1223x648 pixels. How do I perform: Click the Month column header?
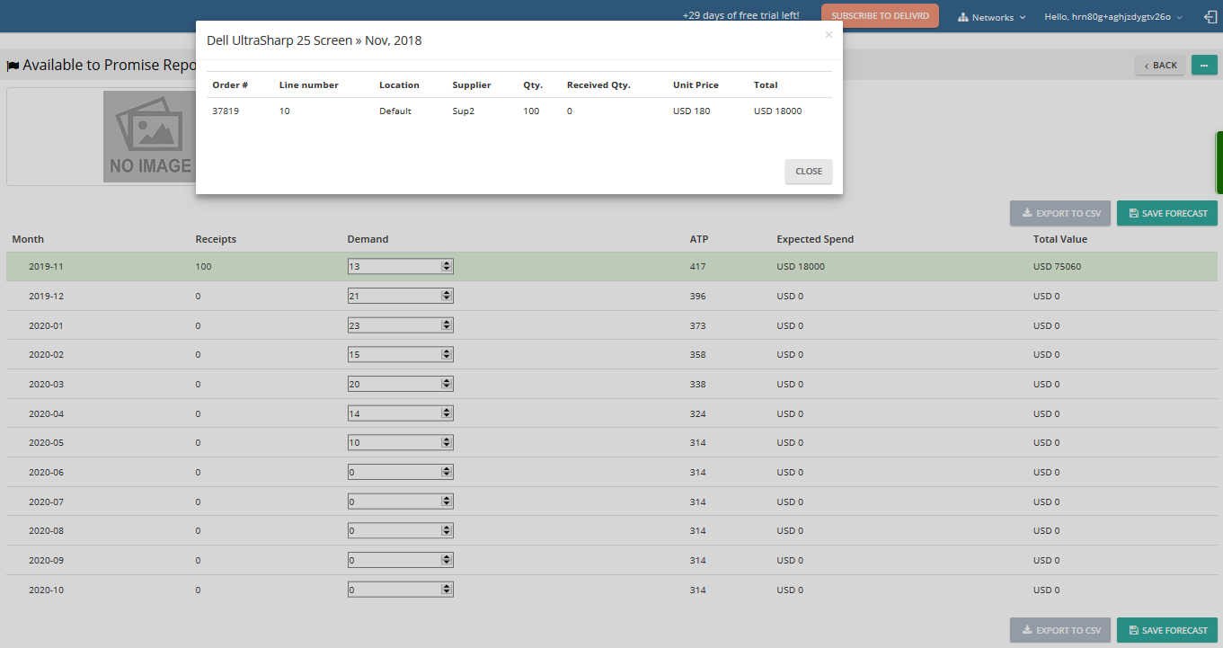(28, 239)
